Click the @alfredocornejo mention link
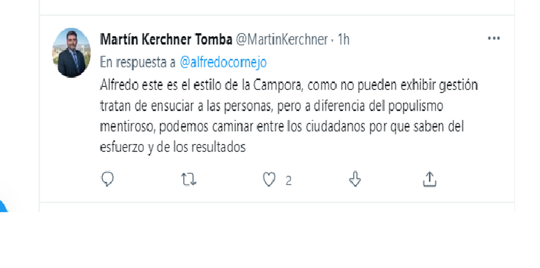This screenshot has height=268, width=540. 223,63
